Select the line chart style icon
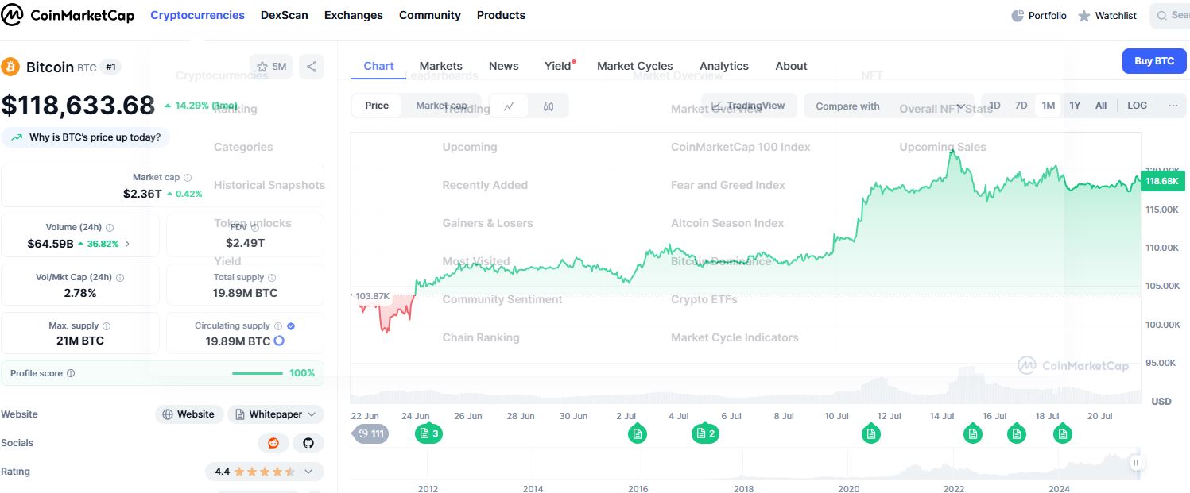 tap(509, 106)
